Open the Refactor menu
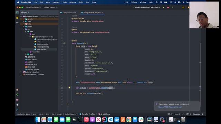Viewport: 221px width, 124px height. point(73,2)
